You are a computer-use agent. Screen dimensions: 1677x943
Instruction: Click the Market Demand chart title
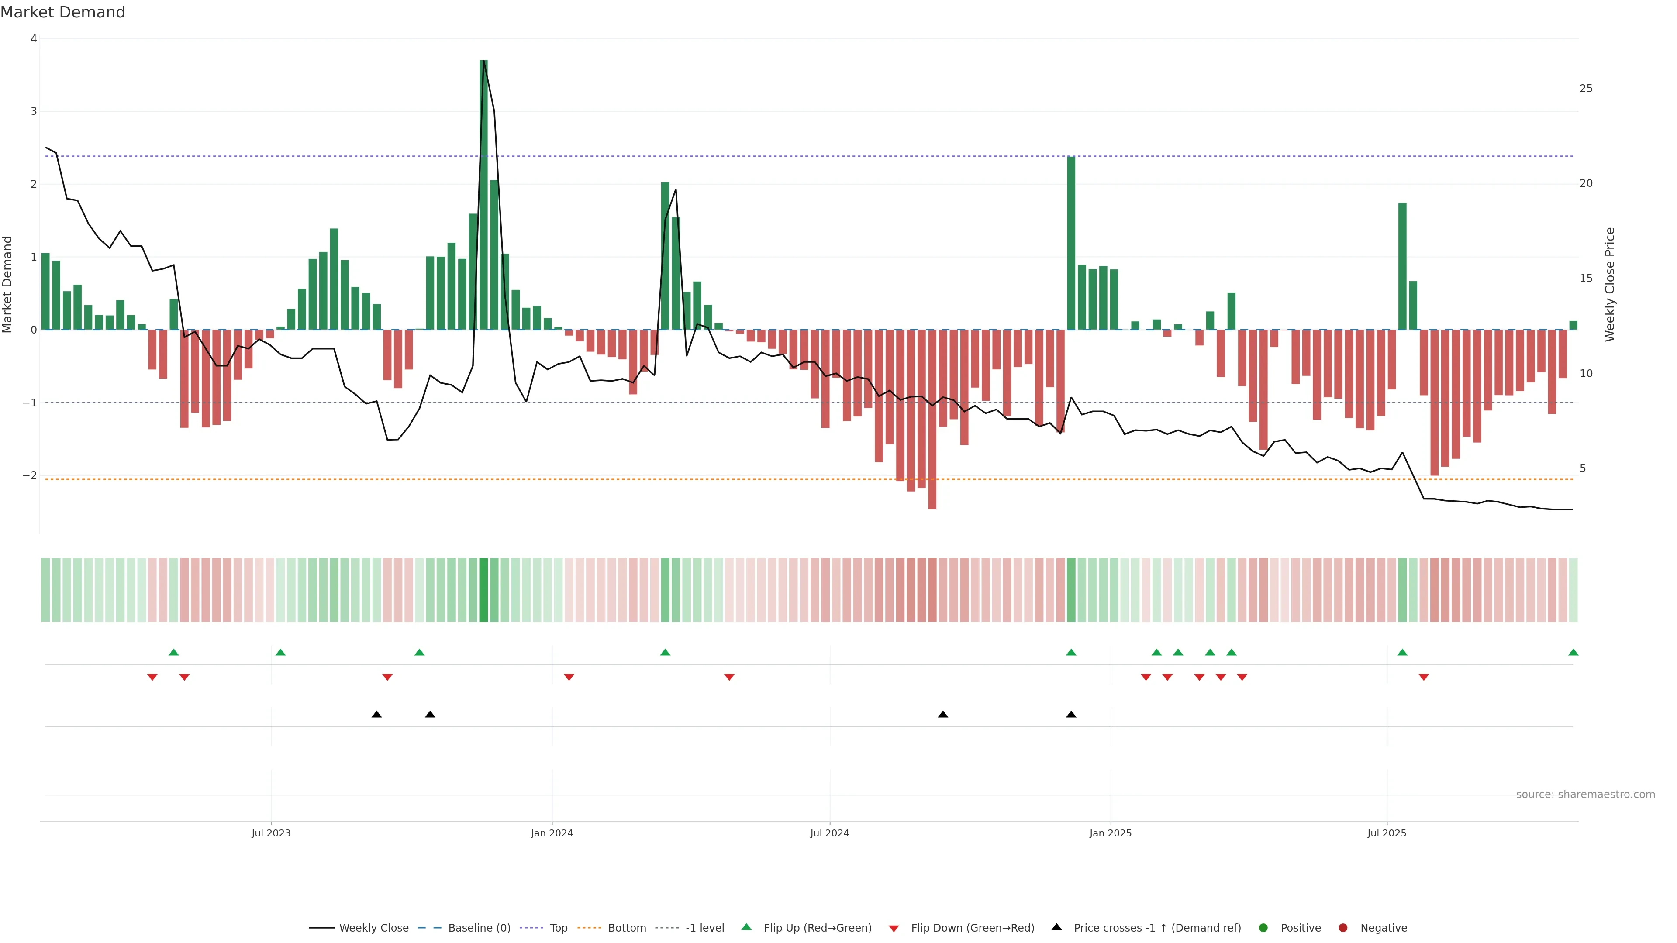(x=62, y=12)
